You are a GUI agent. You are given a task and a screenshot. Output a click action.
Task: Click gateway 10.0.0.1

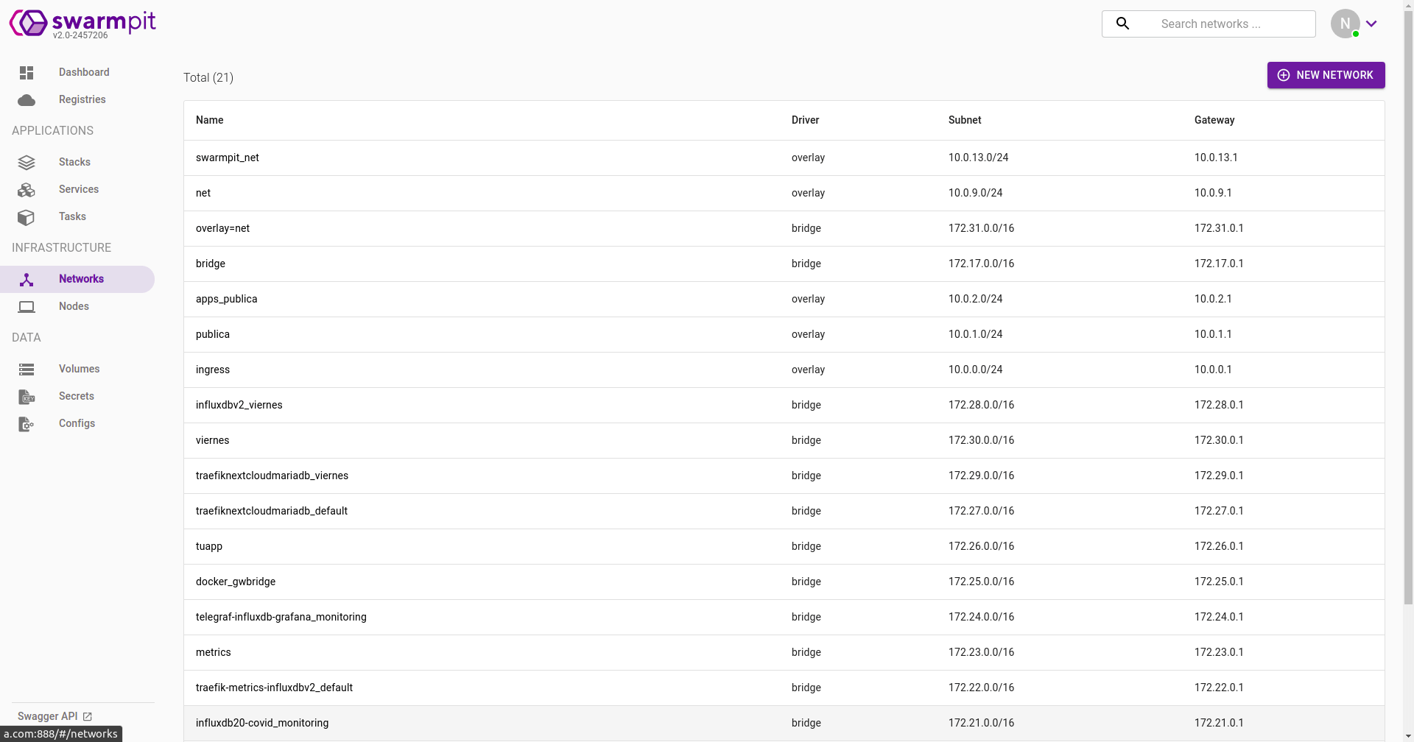(1213, 370)
